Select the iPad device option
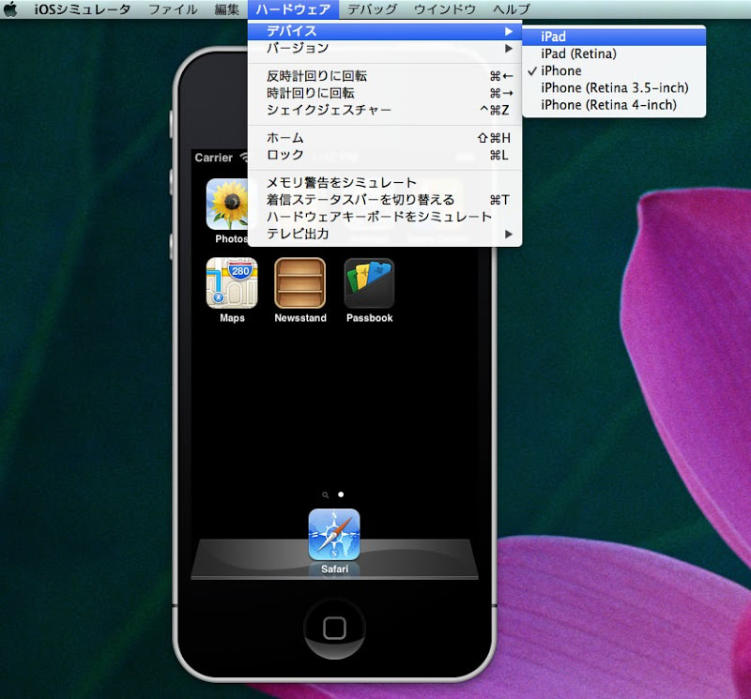751x699 pixels. coord(614,37)
